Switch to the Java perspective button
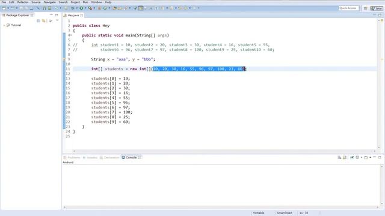Image resolution: width=385 pixels, height=216 pixels. [377, 8]
